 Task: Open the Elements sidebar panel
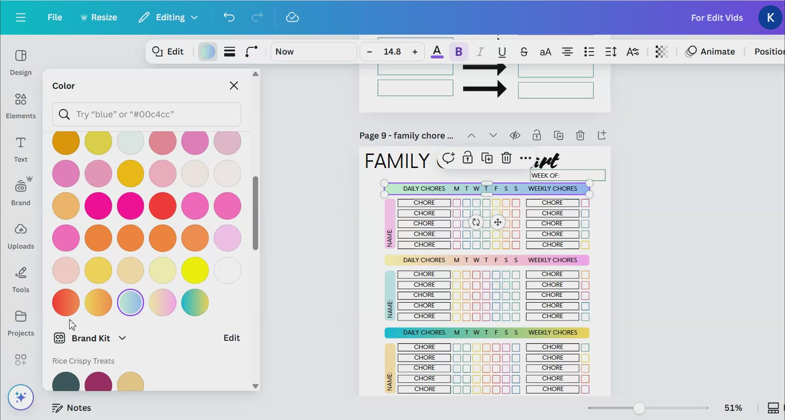click(20, 106)
